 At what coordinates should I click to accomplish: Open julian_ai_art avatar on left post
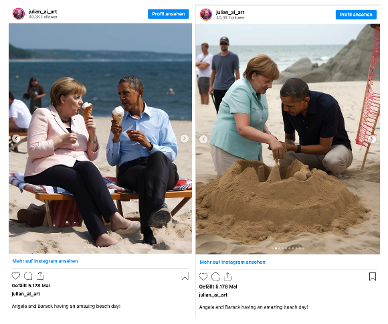[x=19, y=13]
